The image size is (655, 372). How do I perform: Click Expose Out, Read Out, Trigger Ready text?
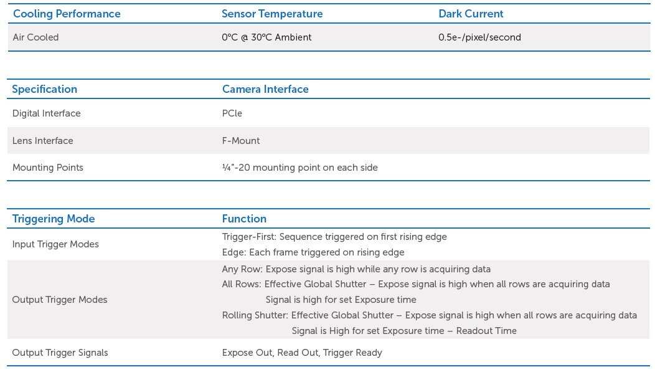302,353
